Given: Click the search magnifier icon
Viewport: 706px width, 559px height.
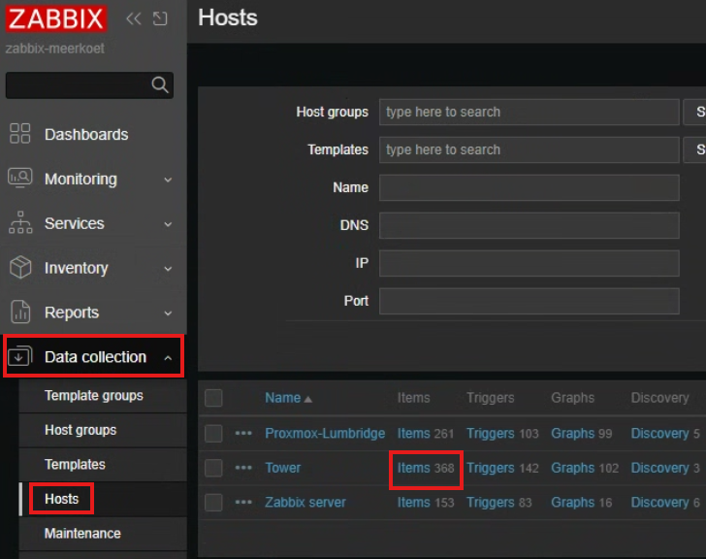Looking at the screenshot, I should coord(160,84).
